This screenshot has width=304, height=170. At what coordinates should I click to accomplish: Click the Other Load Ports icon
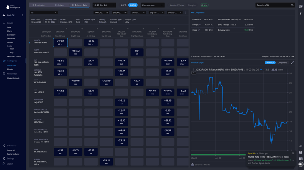[x=192, y=165]
